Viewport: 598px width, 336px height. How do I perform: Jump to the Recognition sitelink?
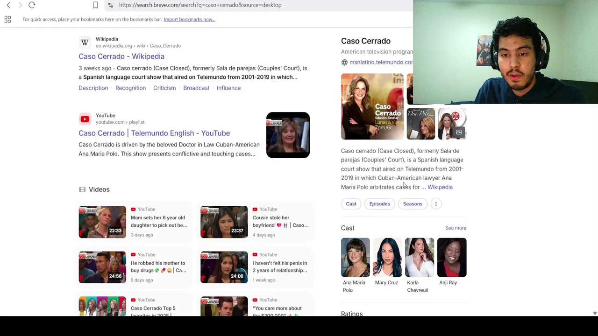130,88
